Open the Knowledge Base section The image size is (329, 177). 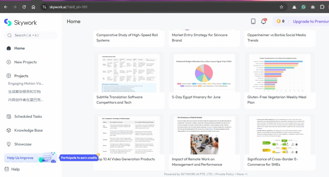pos(28,131)
